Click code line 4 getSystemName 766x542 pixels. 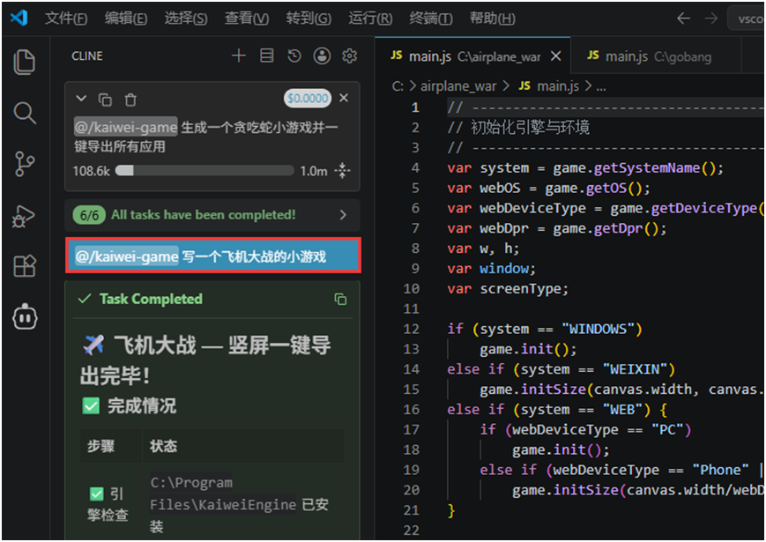click(x=647, y=168)
